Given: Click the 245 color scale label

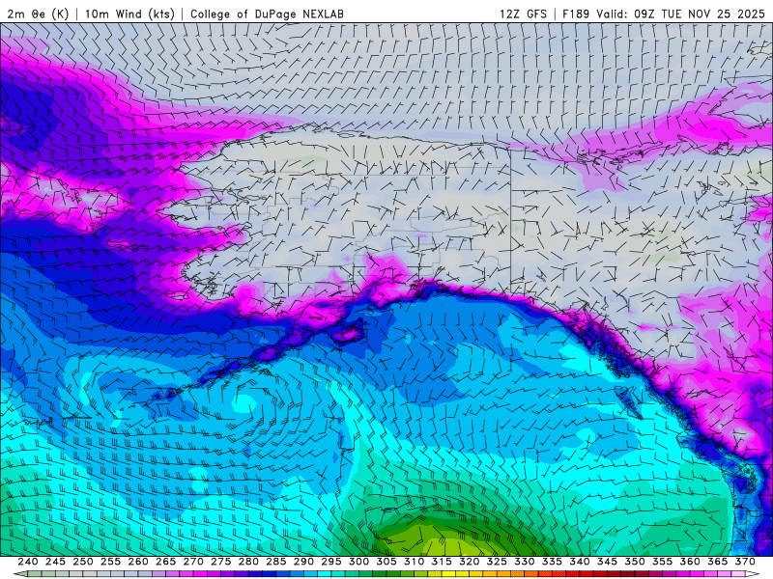Looking at the screenshot, I should coord(55,562).
